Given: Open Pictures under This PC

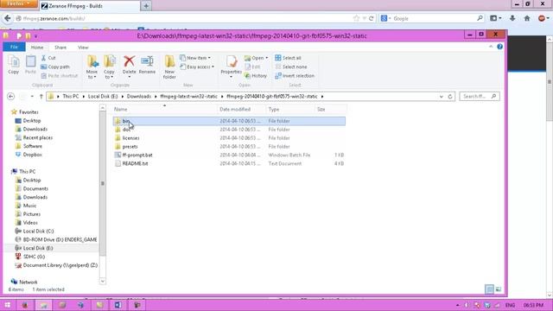Looking at the screenshot, I should 28,214.
